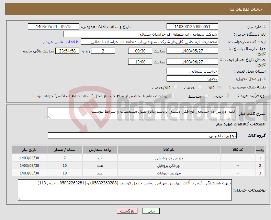Click the گروه کالا field تجهیزات امنیتی
Screen dimensions: 271x220
coord(142,135)
